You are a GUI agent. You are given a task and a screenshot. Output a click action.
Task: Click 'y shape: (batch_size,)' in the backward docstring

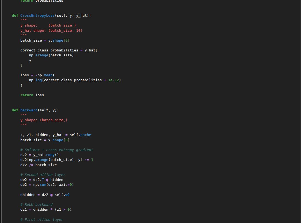44,120
